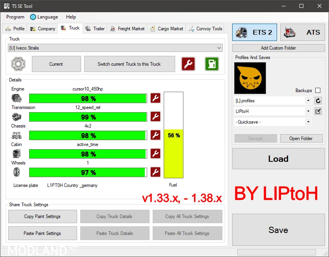Click the edit save icon beside LIPtoH

click(x=318, y=111)
